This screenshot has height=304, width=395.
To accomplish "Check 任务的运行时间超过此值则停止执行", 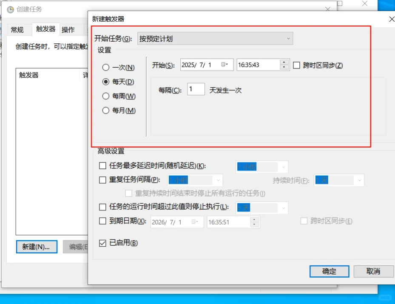I will (102, 207).
